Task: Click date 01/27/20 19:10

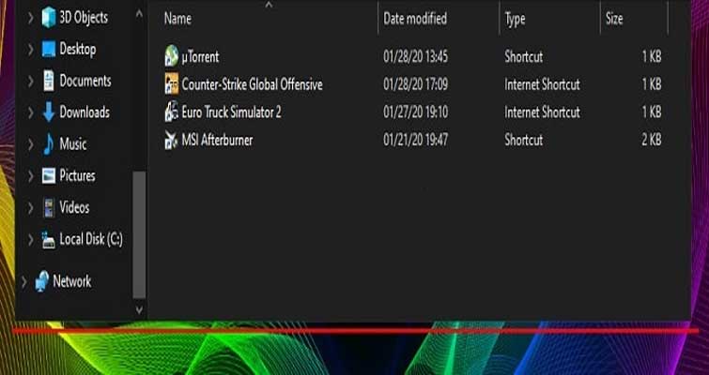Action: point(416,112)
